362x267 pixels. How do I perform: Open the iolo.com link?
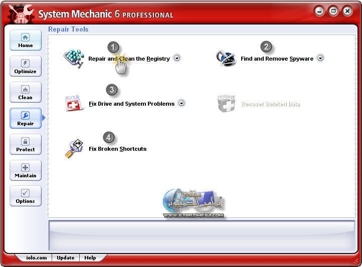pos(36,258)
